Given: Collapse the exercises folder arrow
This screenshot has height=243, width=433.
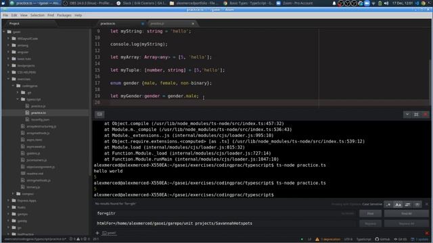Looking at the screenshot, I should [8, 79].
